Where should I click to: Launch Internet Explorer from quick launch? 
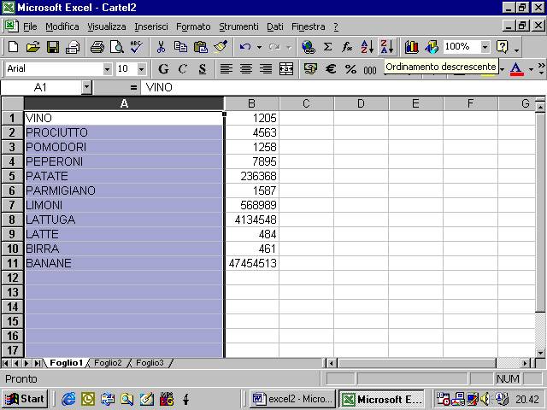click(x=68, y=399)
